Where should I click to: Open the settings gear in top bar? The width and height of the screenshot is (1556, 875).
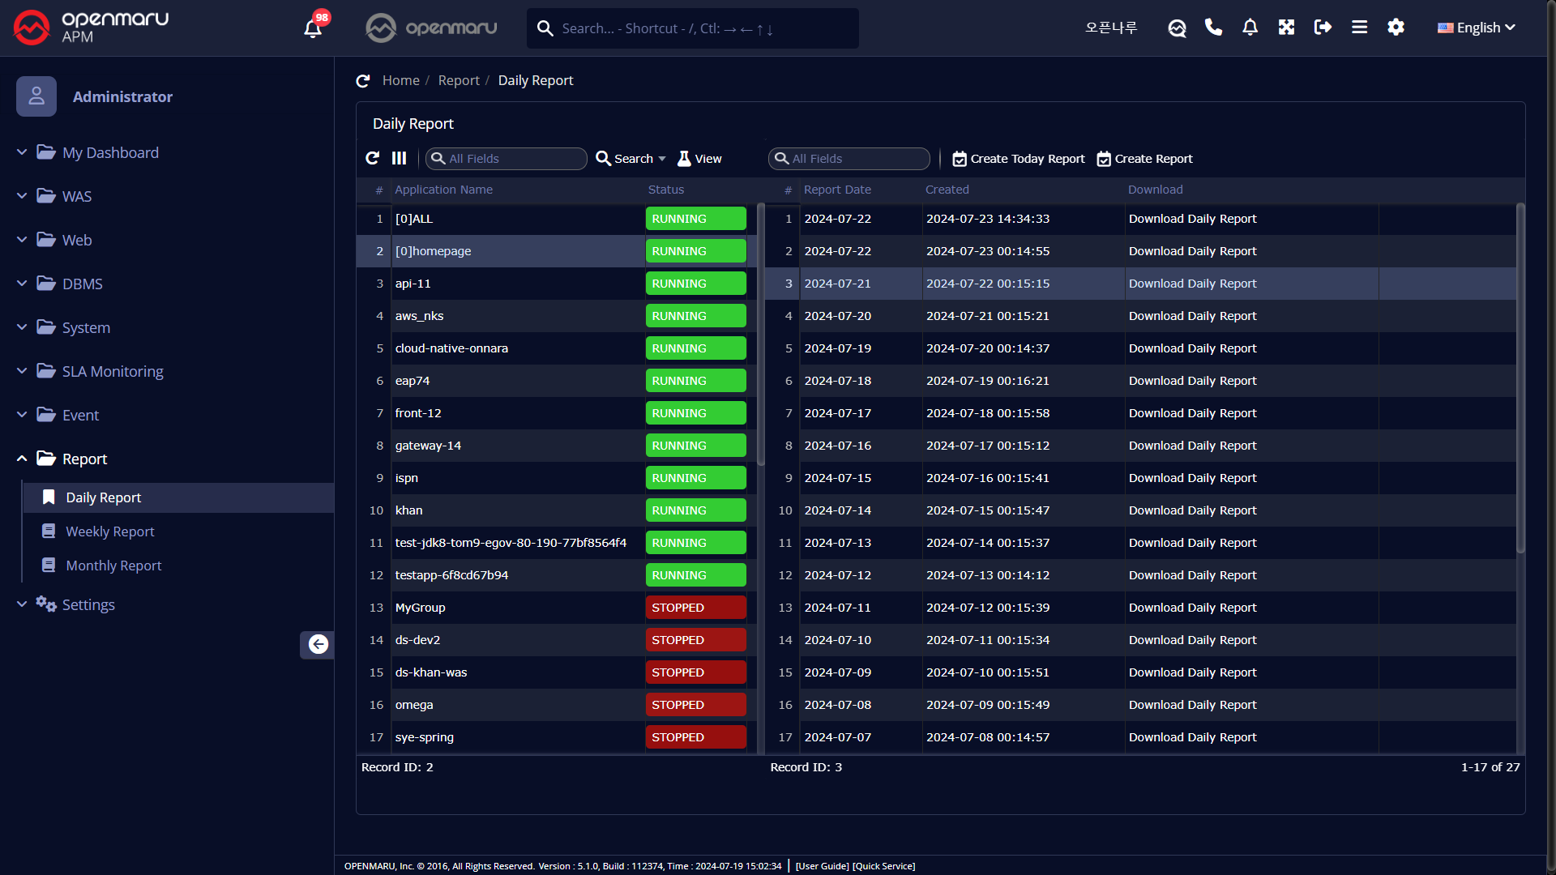(x=1396, y=28)
